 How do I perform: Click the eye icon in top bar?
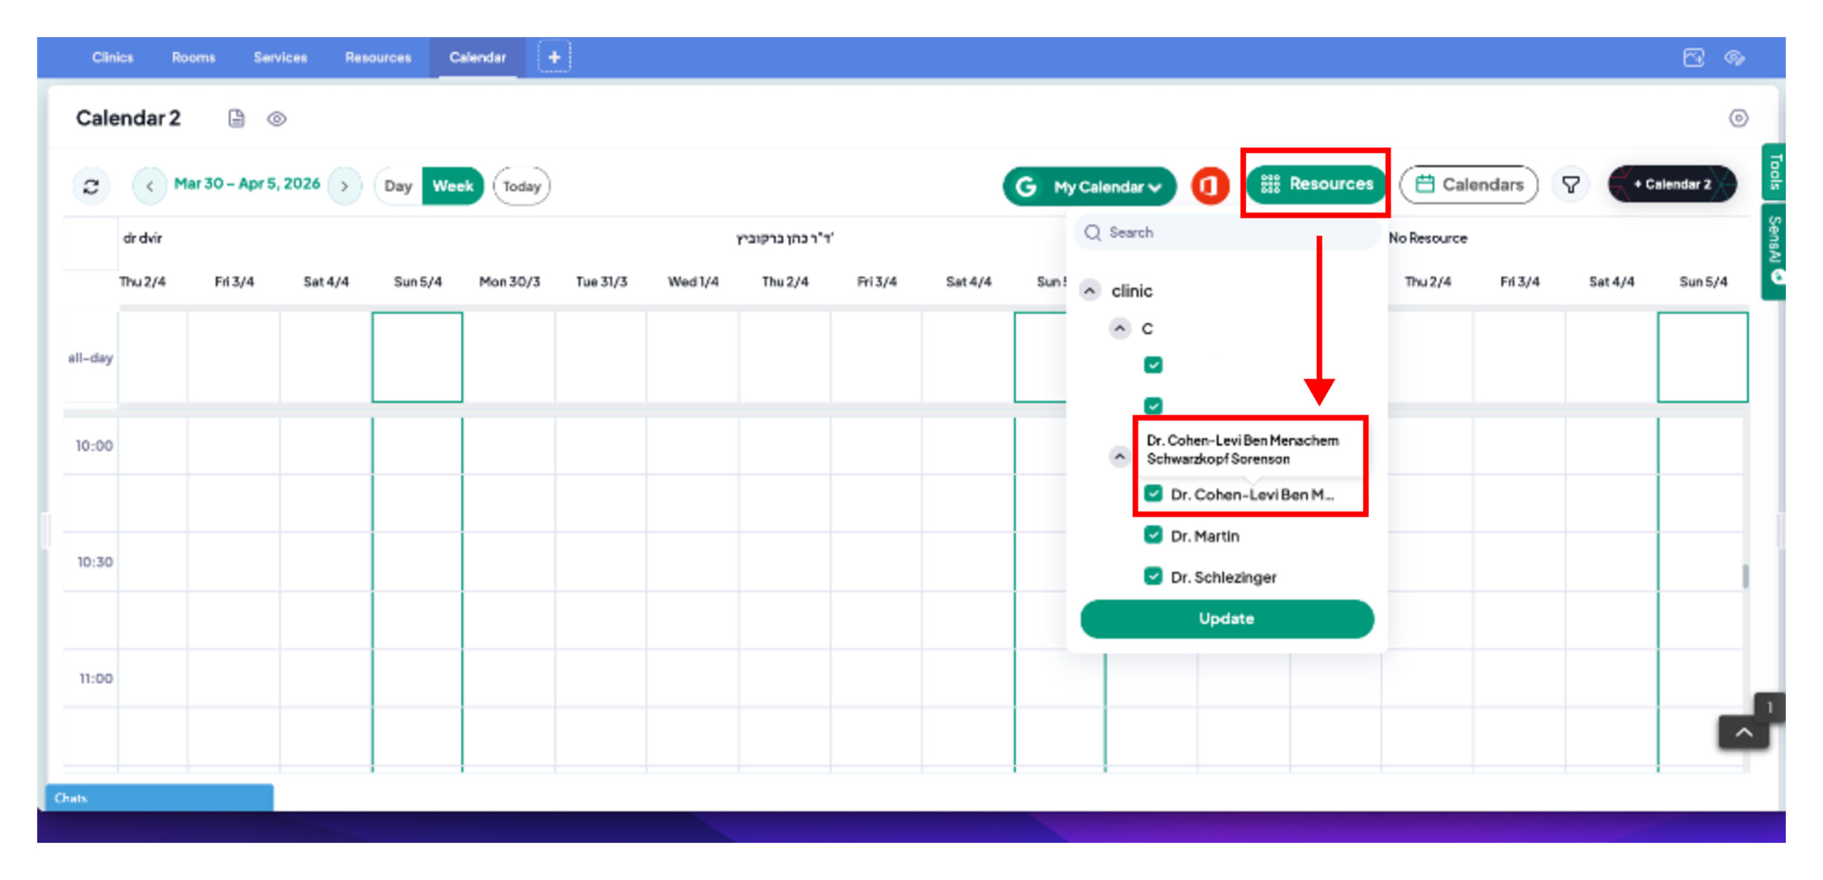coord(1734,58)
